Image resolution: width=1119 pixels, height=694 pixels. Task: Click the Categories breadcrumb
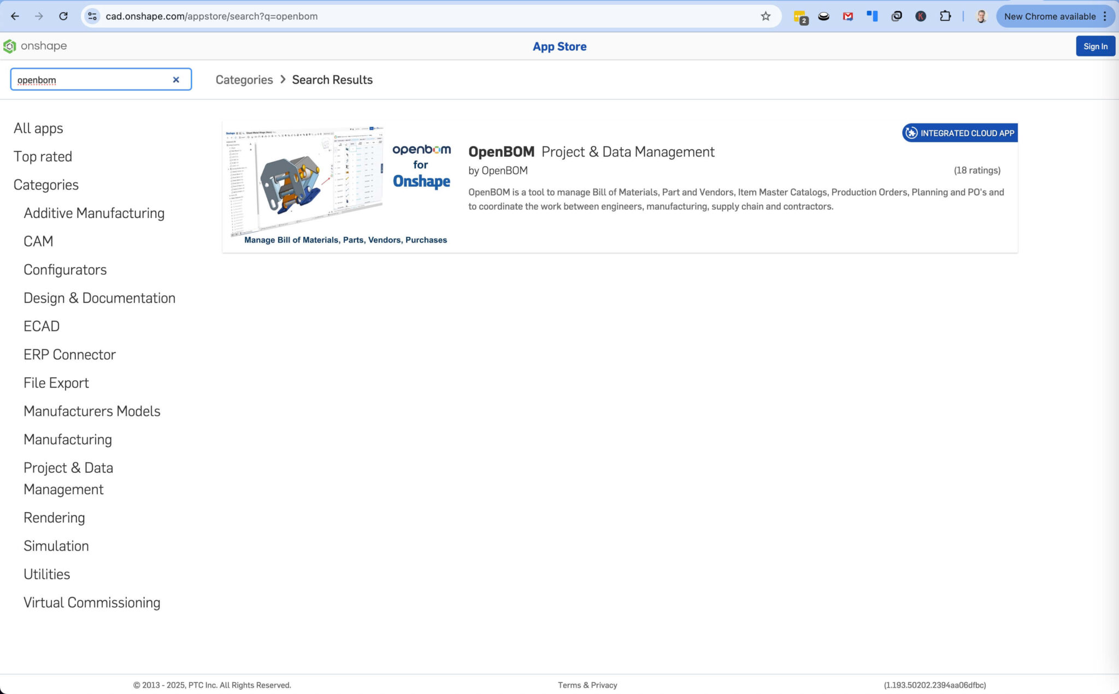[x=244, y=80]
